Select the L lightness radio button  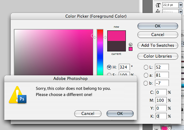pyautogui.click(x=146, y=67)
